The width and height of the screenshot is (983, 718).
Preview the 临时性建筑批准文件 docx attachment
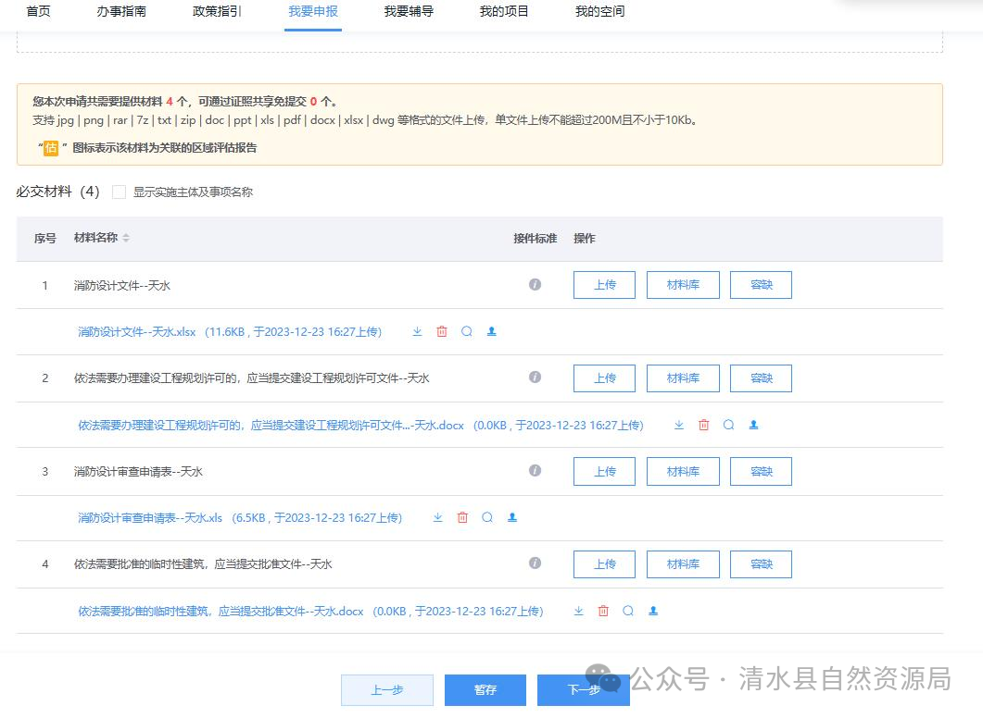pyautogui.click(x=629, y=611)
